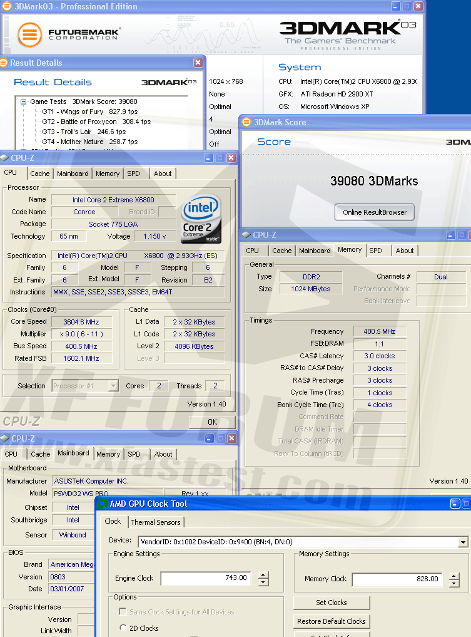
Task: Close the top CPU-Z CPU window
Action: 231,158
